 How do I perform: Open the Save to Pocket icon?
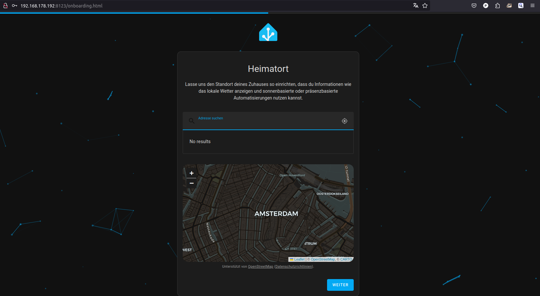[474, 6]
